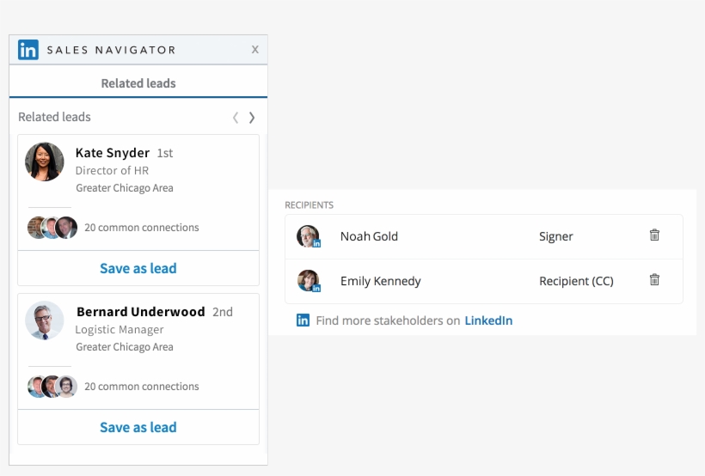This screenshot has width=705, height=476.
Task: Click LinkedIn icon beside Find more stakeholders
Action: tap(303, 320)
